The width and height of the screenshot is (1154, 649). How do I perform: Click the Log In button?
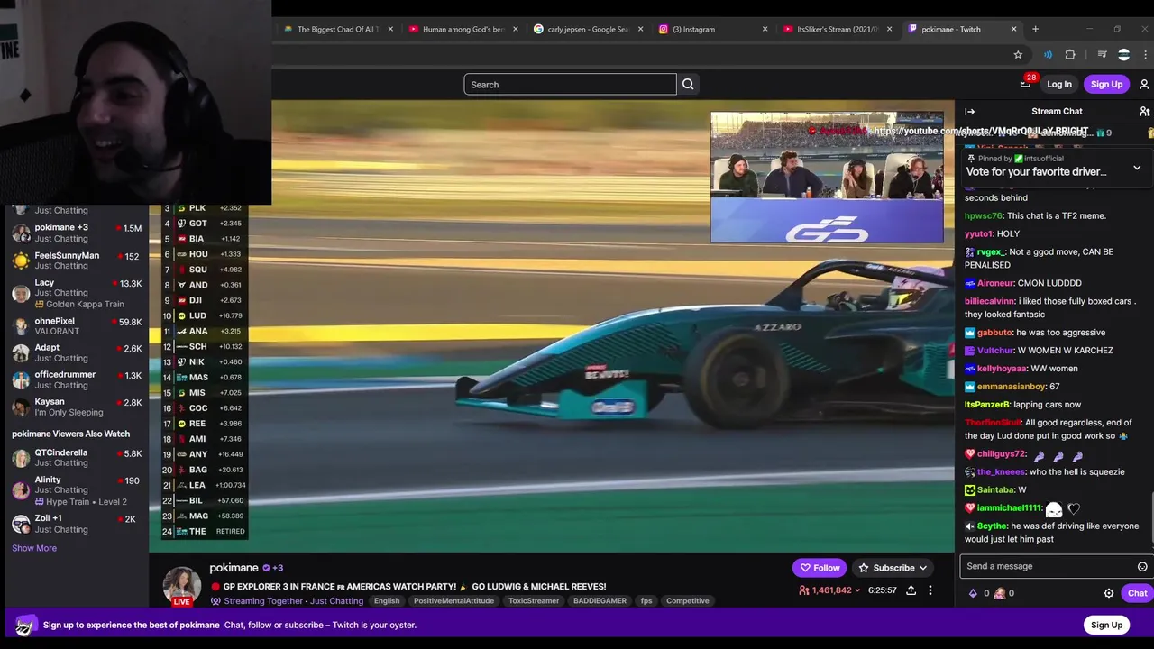[1059, 84]
